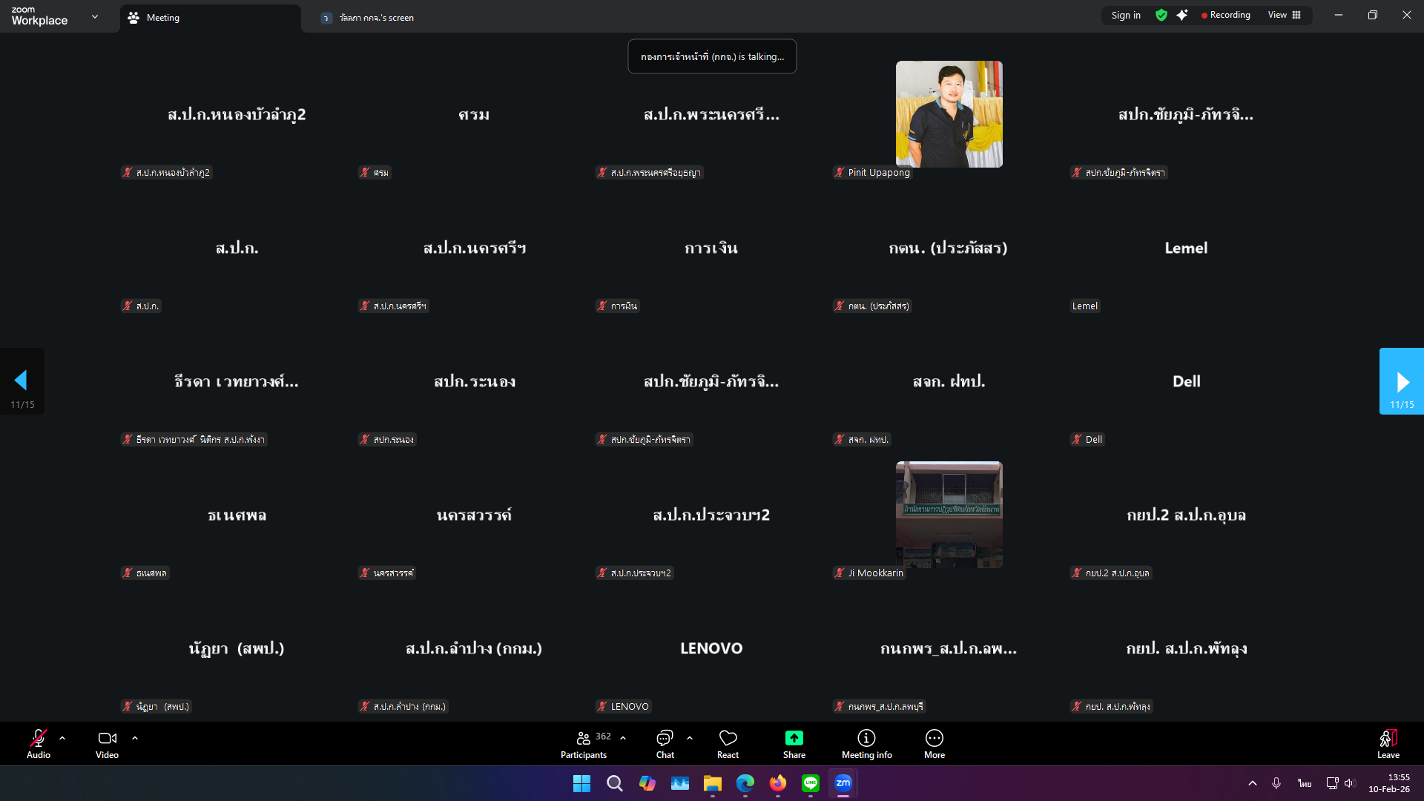The height and width of the screenshot is (801, 1424).
Task: Click the AI Companion sparkle icon
Action: pyautogui.click(x=1182, y=15)
